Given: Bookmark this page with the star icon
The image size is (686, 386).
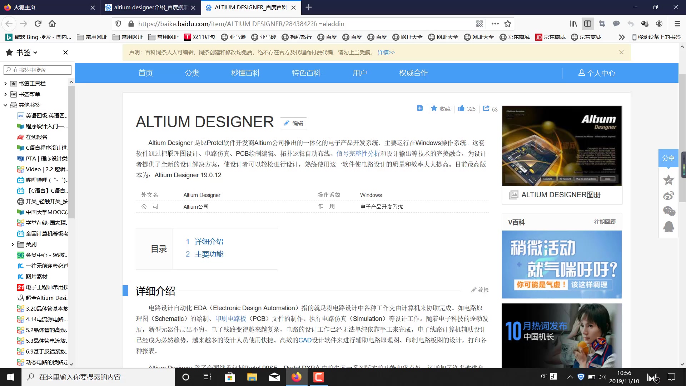Looking at the screenshot, I should [x=508, y=24].
